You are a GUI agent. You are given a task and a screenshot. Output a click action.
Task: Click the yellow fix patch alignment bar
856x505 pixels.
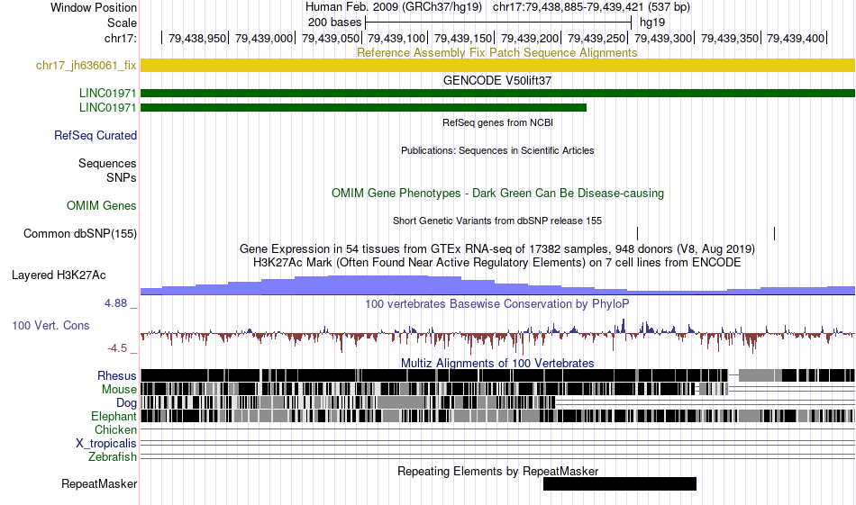point(498,66)
